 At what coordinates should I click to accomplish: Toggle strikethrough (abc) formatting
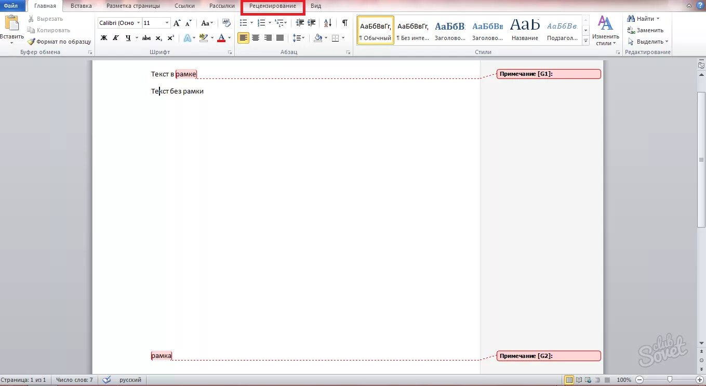[146, 38]
